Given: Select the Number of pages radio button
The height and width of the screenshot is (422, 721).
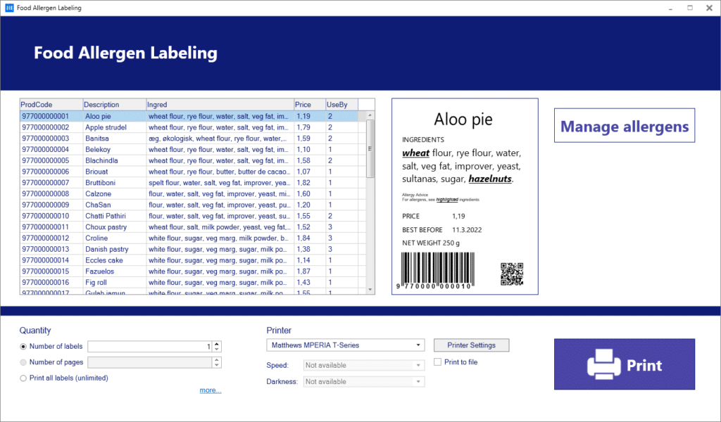Looking at the screenshot, I should point(23,362).
